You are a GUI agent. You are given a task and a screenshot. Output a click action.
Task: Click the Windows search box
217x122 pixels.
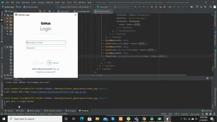(x=35, y=119)
